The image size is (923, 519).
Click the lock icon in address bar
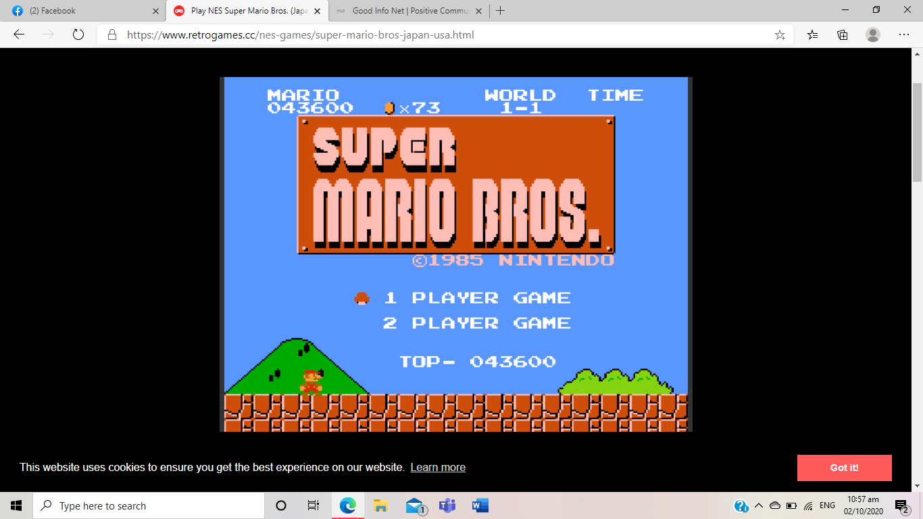pyautogui.click(x=113, y=34)
